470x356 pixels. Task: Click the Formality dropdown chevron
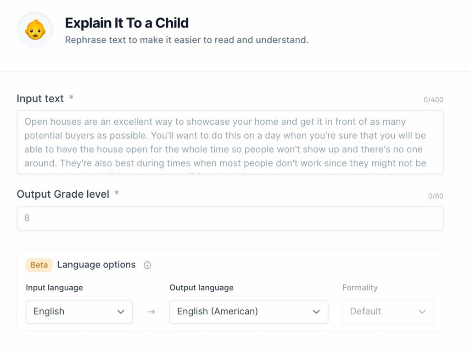(x=422, y=311)
